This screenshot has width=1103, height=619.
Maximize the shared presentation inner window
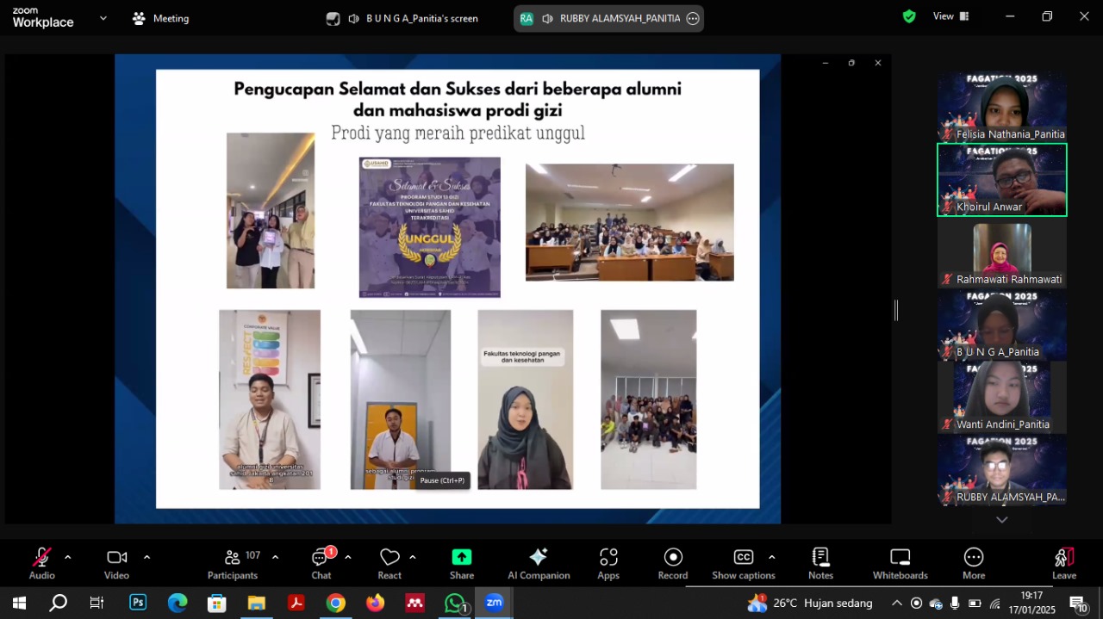[x=851, y=63]
